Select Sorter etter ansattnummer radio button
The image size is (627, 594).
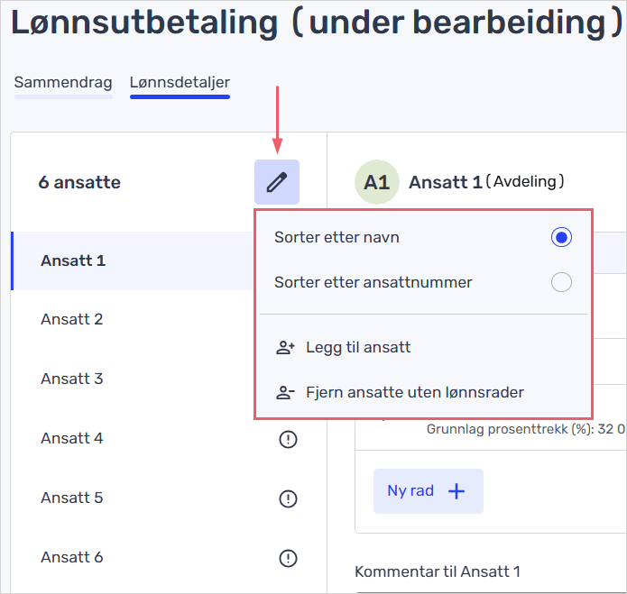pyautogui.click(x=561, y=283)
